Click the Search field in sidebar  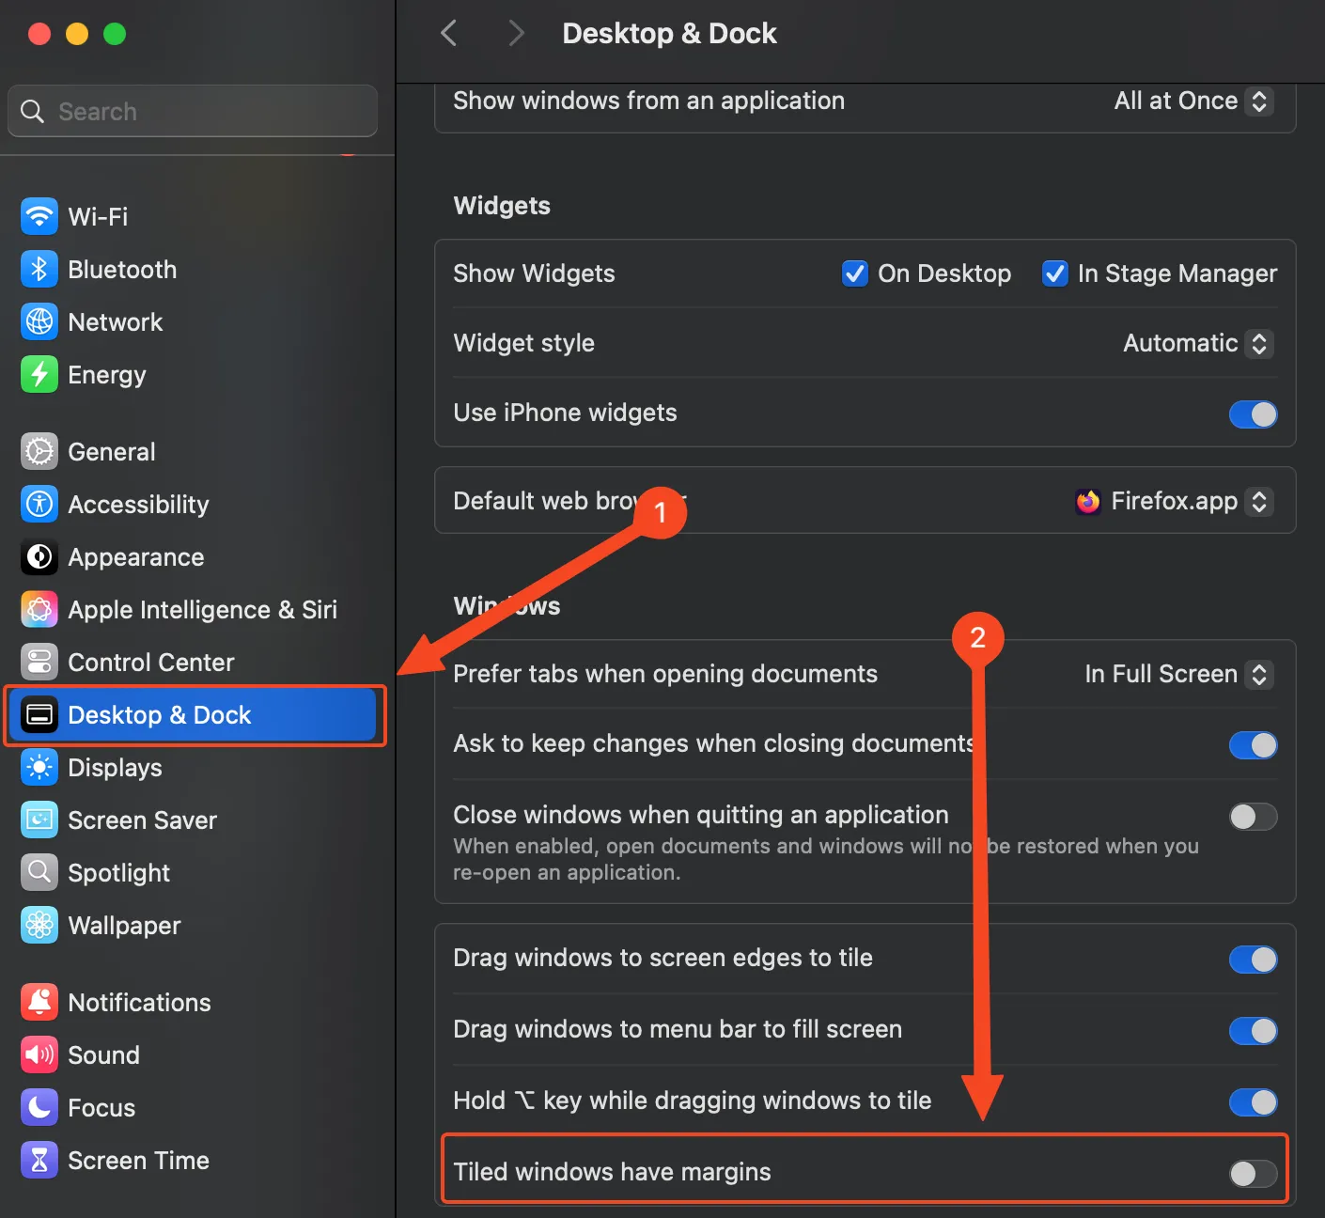(193, 111)
